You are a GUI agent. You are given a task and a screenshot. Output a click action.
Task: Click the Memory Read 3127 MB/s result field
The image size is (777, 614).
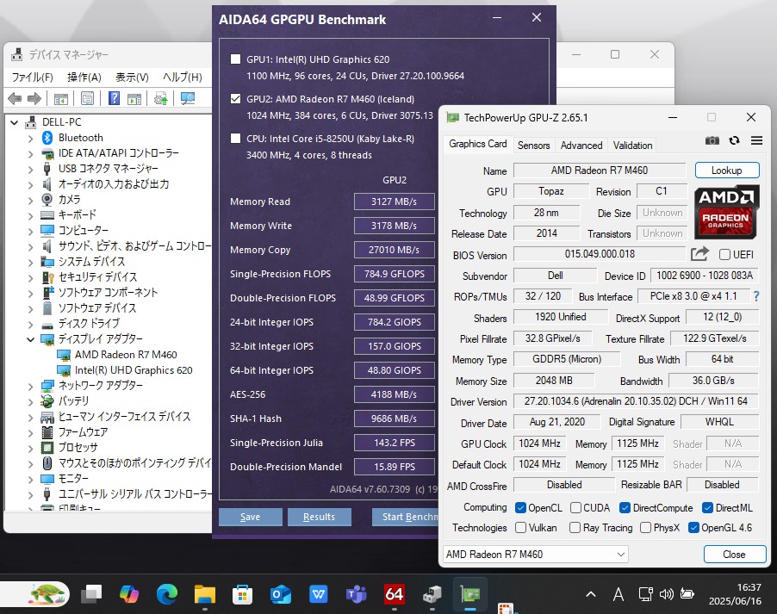click(395, 202)
